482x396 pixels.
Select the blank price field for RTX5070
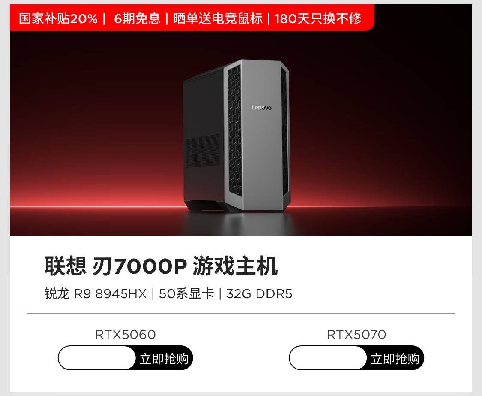coord(328,358)
